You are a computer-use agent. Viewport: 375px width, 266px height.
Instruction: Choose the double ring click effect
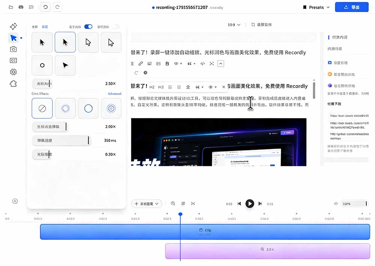coord(65,108)
